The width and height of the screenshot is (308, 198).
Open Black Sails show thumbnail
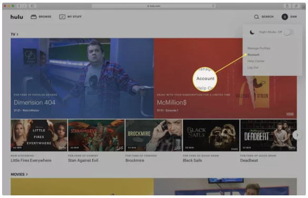click(x=211, y=135)
